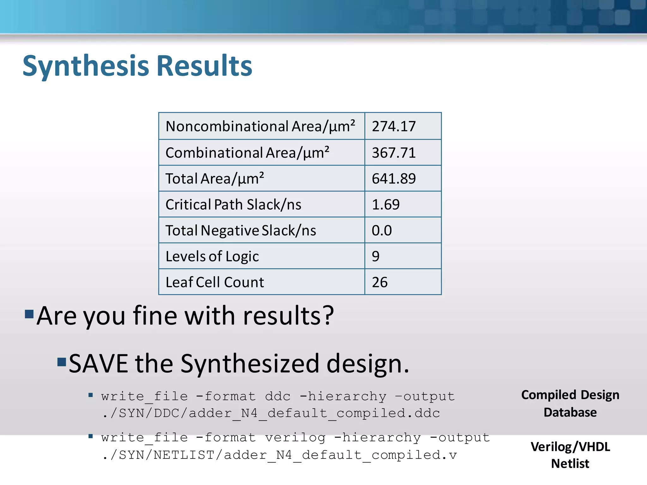Click the 367.71 value cell
The width and height of the screenshot is (647, 485).
[394, 153]
